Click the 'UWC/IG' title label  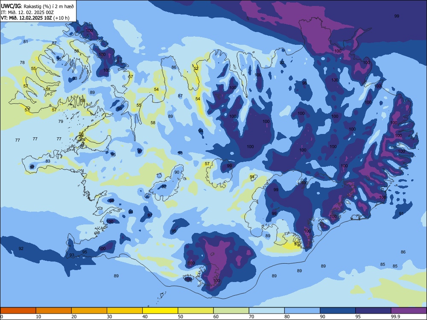coord(10,6)
